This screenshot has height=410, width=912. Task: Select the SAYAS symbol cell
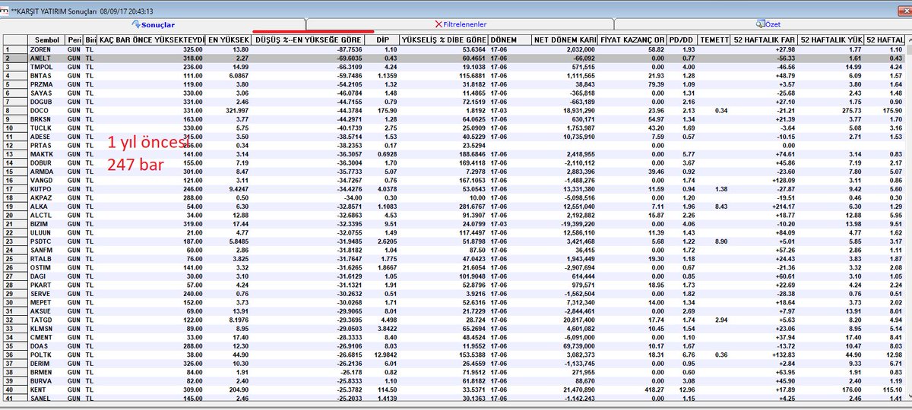pos(46,92)
